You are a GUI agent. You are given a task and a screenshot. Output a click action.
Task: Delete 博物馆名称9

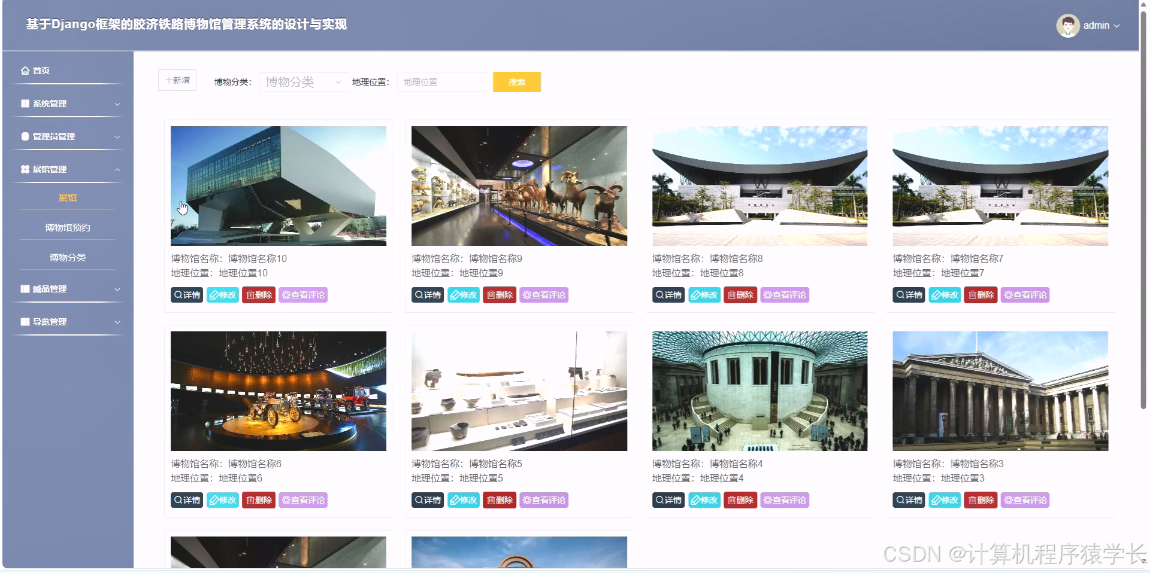(x=500, y=295)
